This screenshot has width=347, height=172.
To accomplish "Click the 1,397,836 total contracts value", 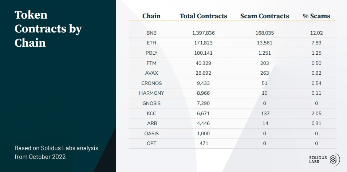I will point(203,33).
